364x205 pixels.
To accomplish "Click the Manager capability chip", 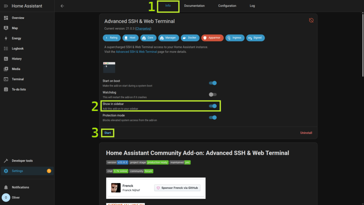I will pyautogui.click(x=168, y=38).
